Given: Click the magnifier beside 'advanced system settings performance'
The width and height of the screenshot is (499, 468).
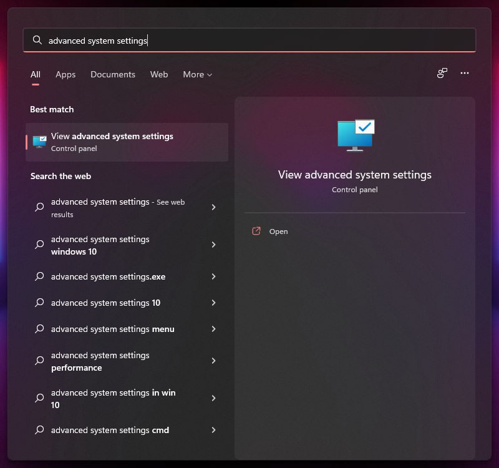Looking at the screenshot, I should tap(39, 361).
